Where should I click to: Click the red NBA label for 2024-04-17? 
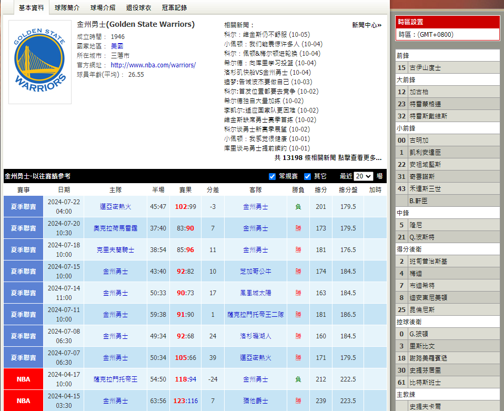pos(24,379)
